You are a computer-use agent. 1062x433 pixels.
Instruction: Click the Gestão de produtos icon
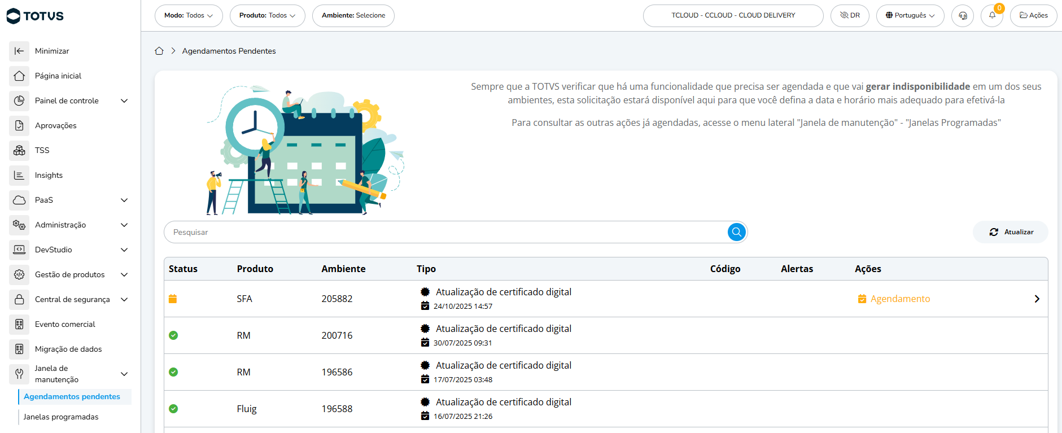point(19,274)
